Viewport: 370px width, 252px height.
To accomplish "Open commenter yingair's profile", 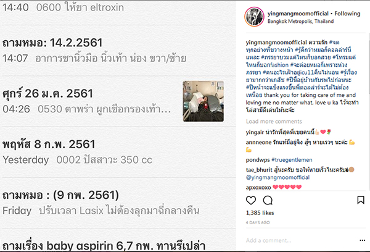I will point(255,132).
